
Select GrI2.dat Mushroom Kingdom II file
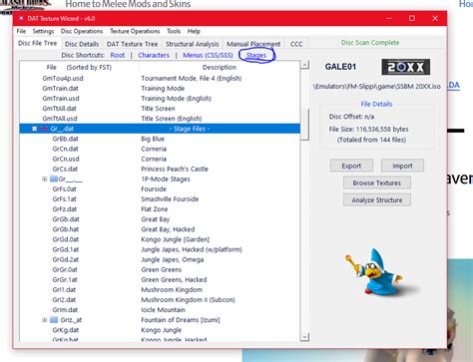[160, 300]
